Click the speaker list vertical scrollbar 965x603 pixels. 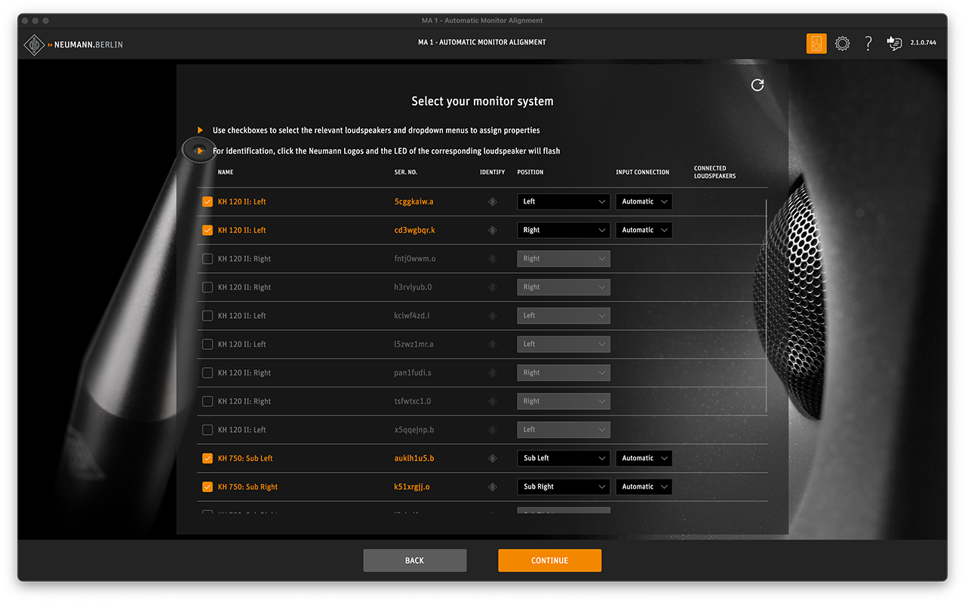(x=767, y=305)
